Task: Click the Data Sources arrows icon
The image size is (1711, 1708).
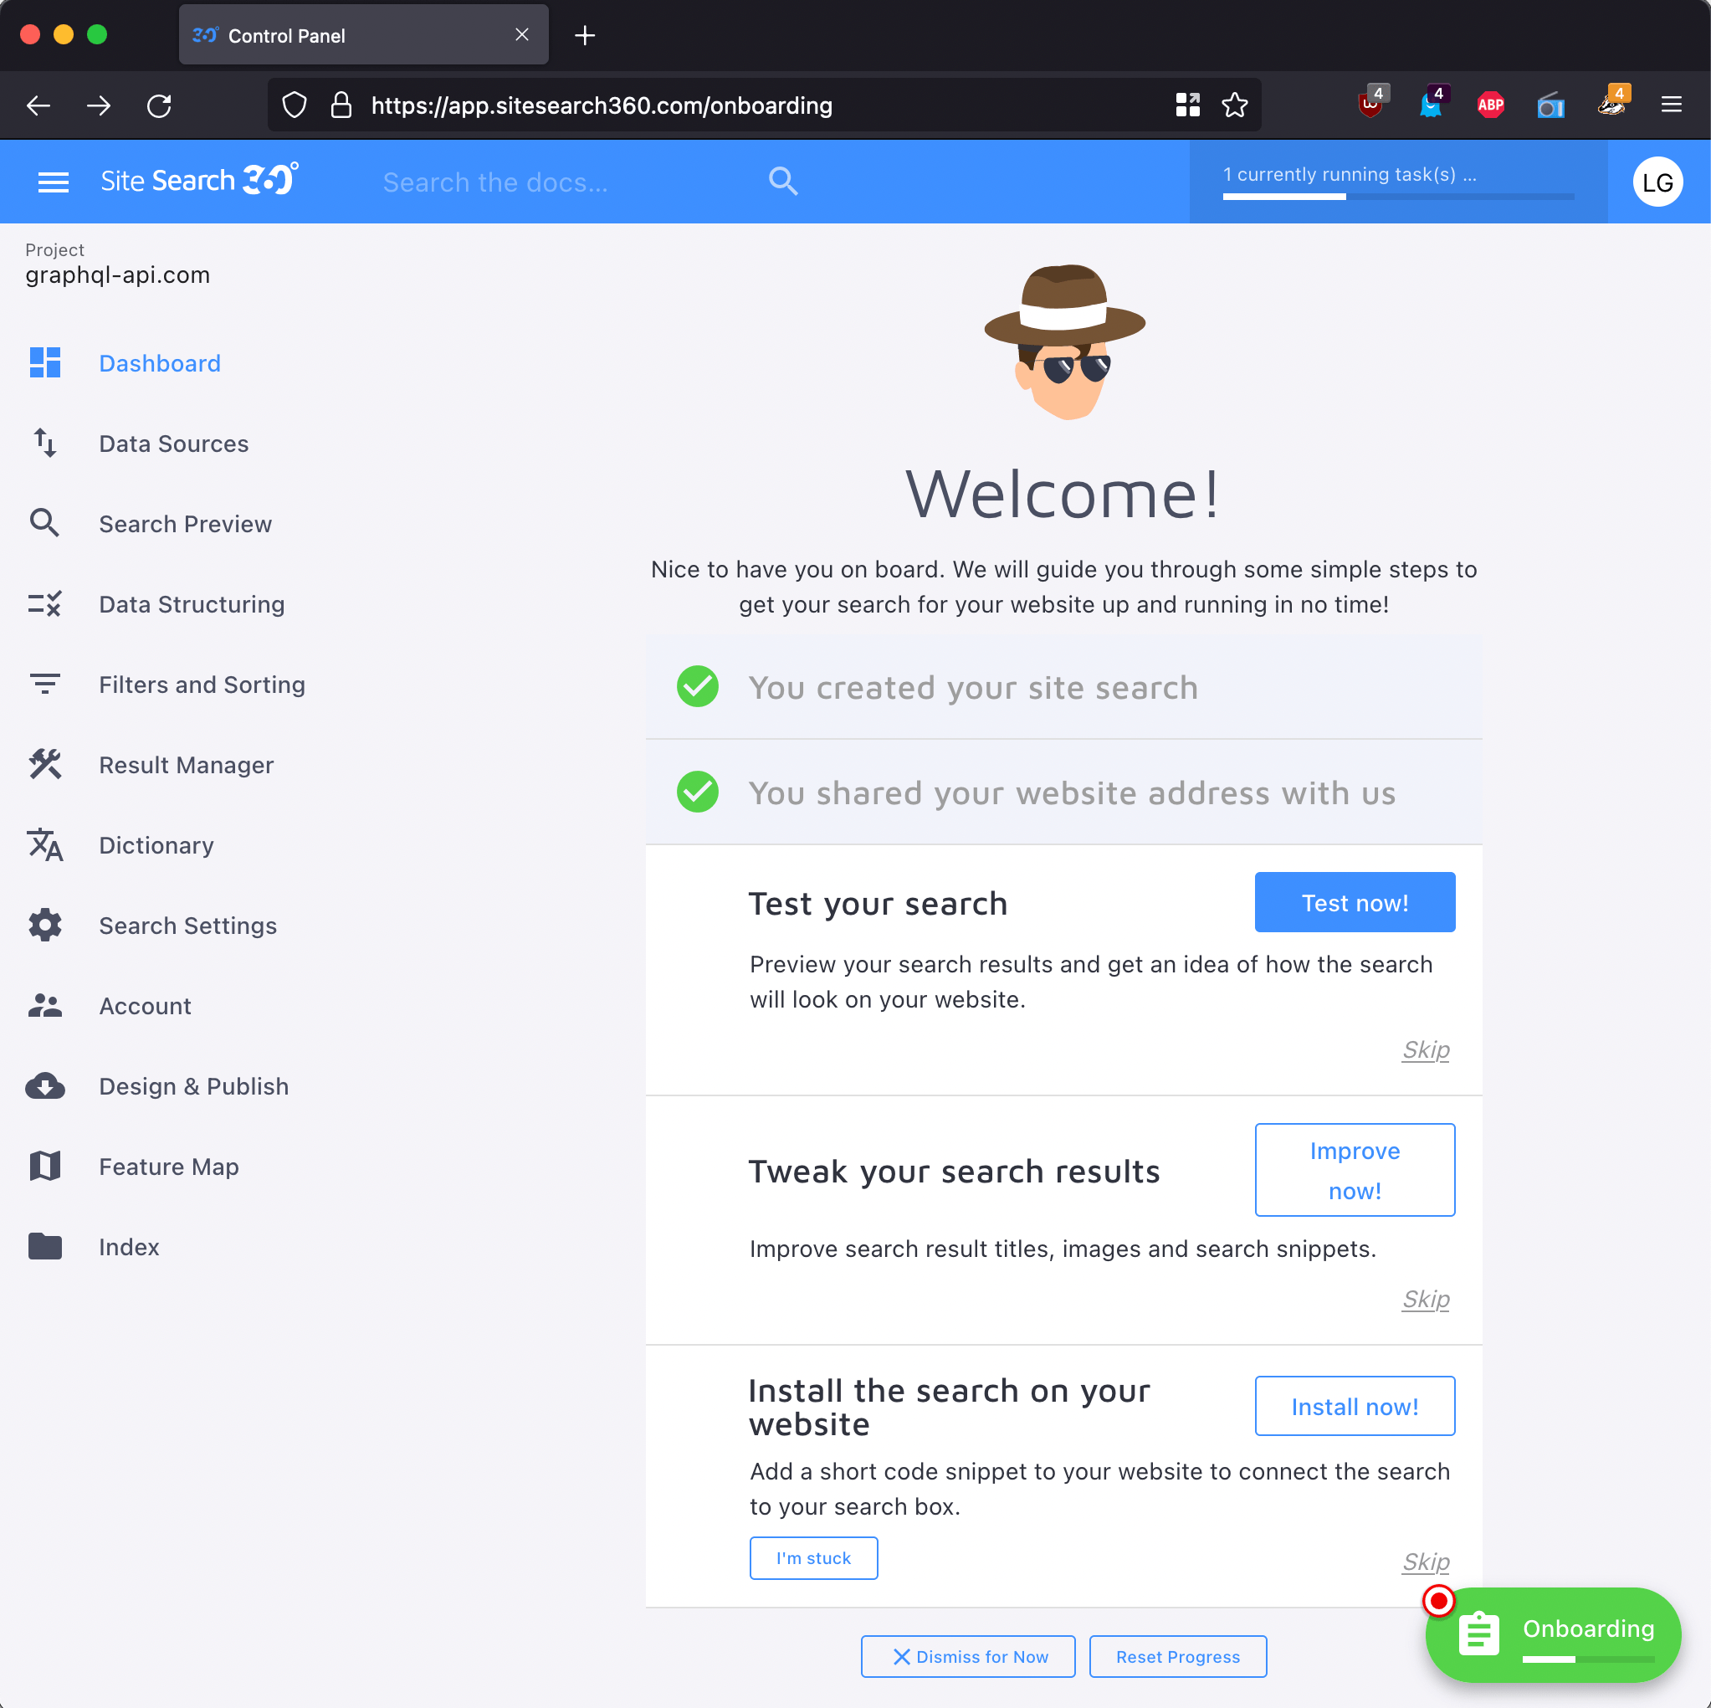Action: click(x=45, y=443)
